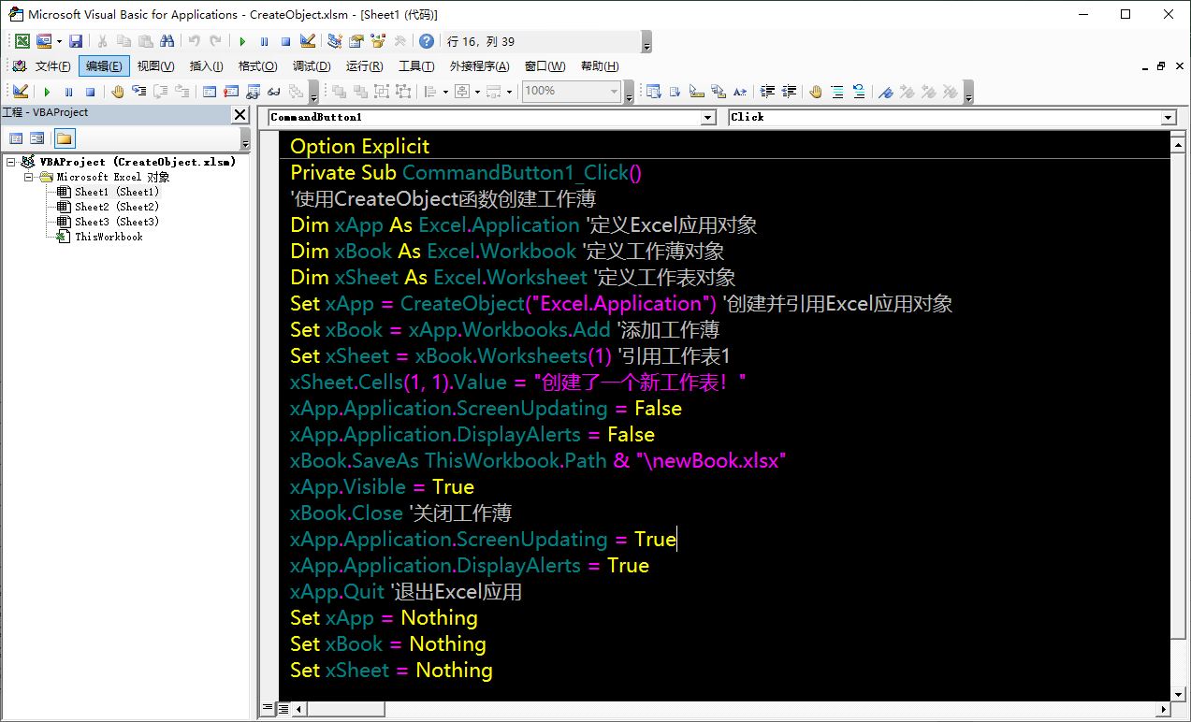
Task: Run the Sub with the green play icon
Action: tap(242, 40)
